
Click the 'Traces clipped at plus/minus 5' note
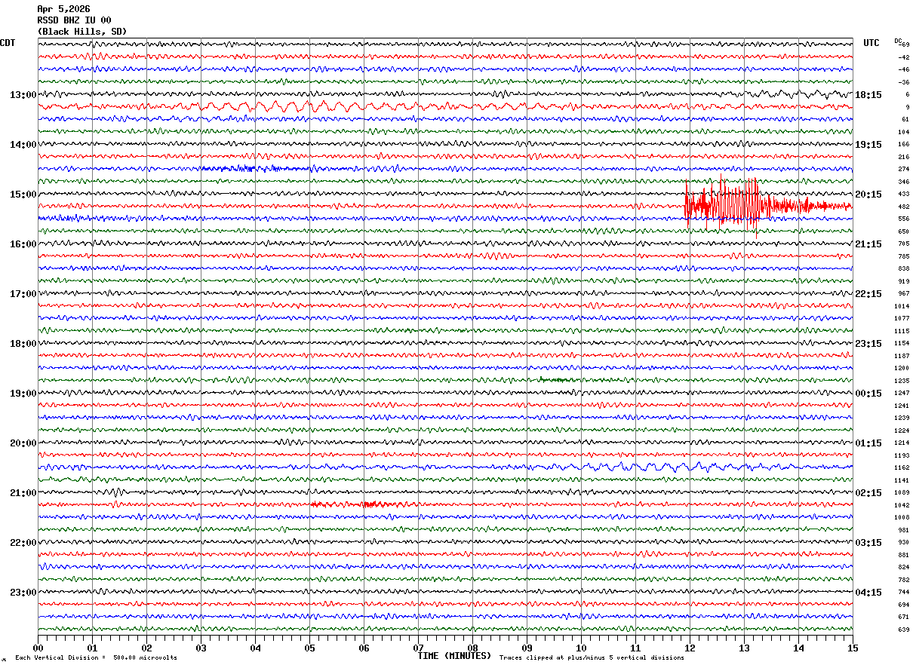tap(592, 658)
